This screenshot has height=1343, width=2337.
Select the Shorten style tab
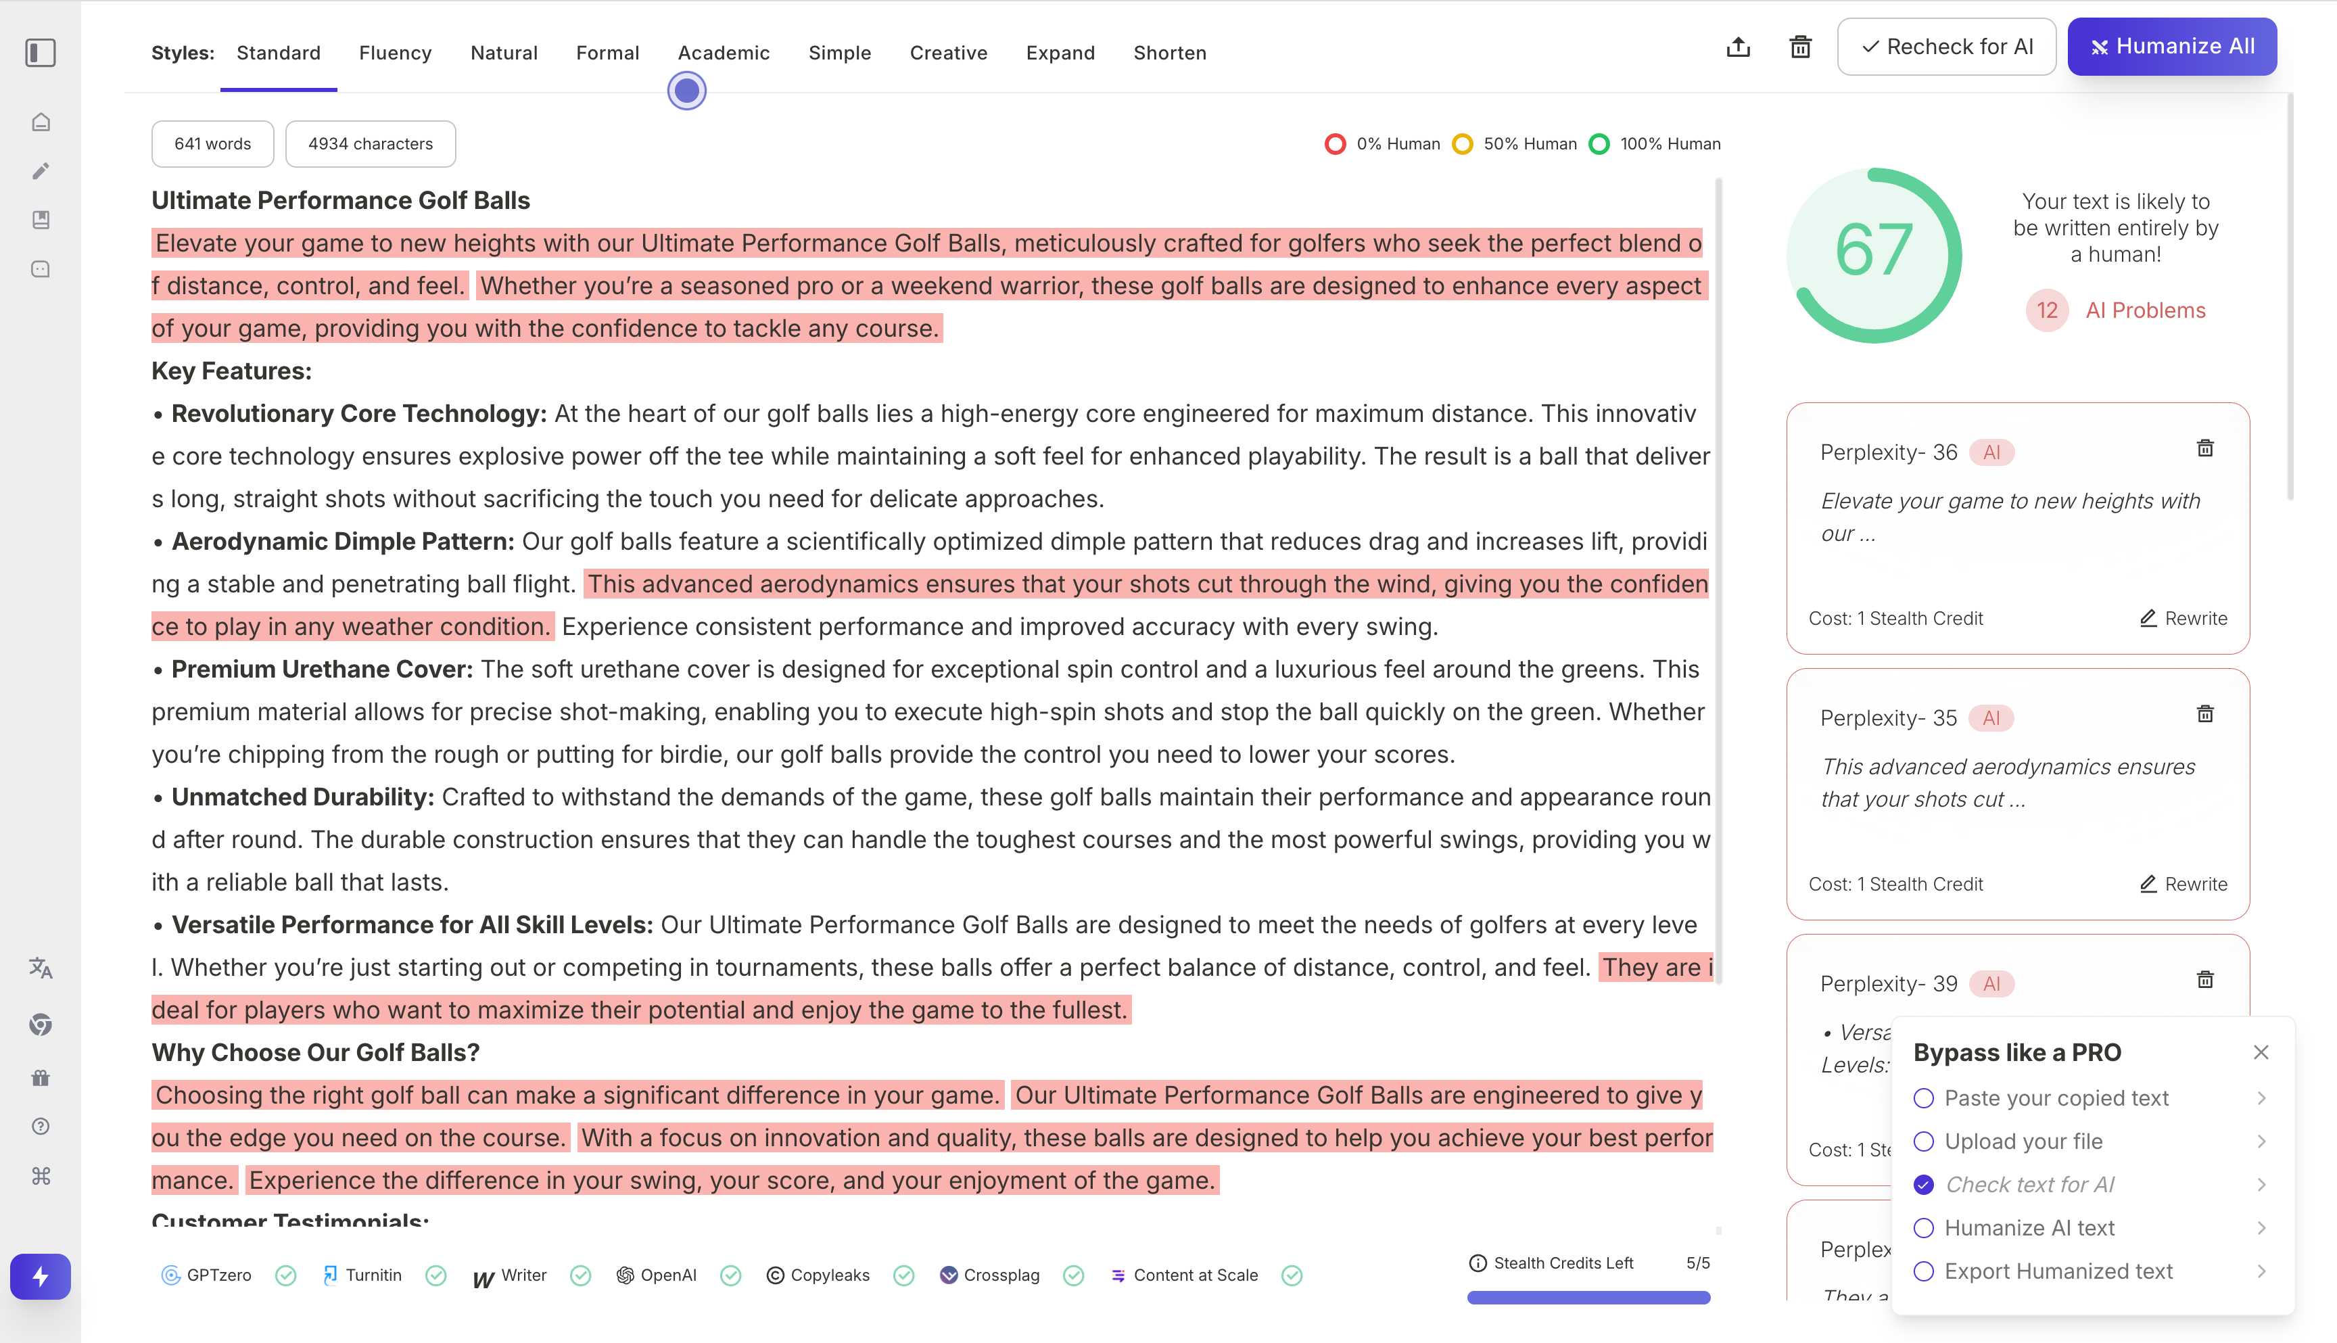pyautogui.click(x=1169, y=53)
